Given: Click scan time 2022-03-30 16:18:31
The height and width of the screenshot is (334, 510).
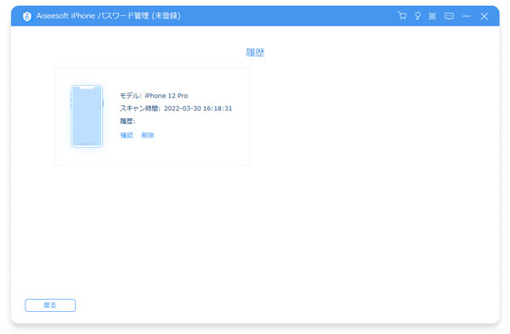Looking at the screenshot, I should 198,108.
